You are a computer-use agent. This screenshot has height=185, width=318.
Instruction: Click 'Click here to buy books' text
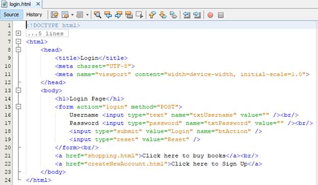(x=184, y=156)
